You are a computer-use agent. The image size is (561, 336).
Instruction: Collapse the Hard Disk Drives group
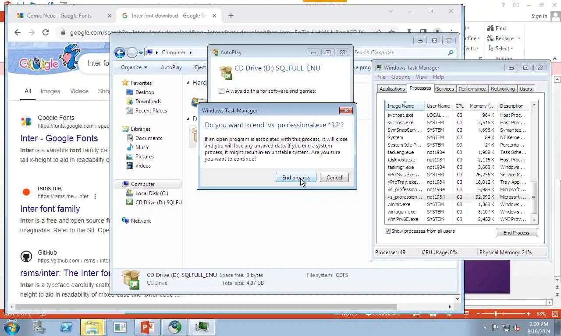(x=188, y=83)
